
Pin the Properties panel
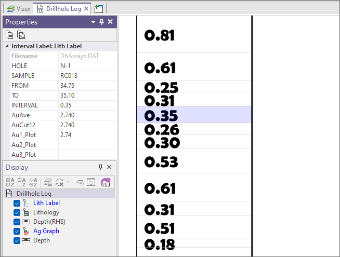coord(101,22)
